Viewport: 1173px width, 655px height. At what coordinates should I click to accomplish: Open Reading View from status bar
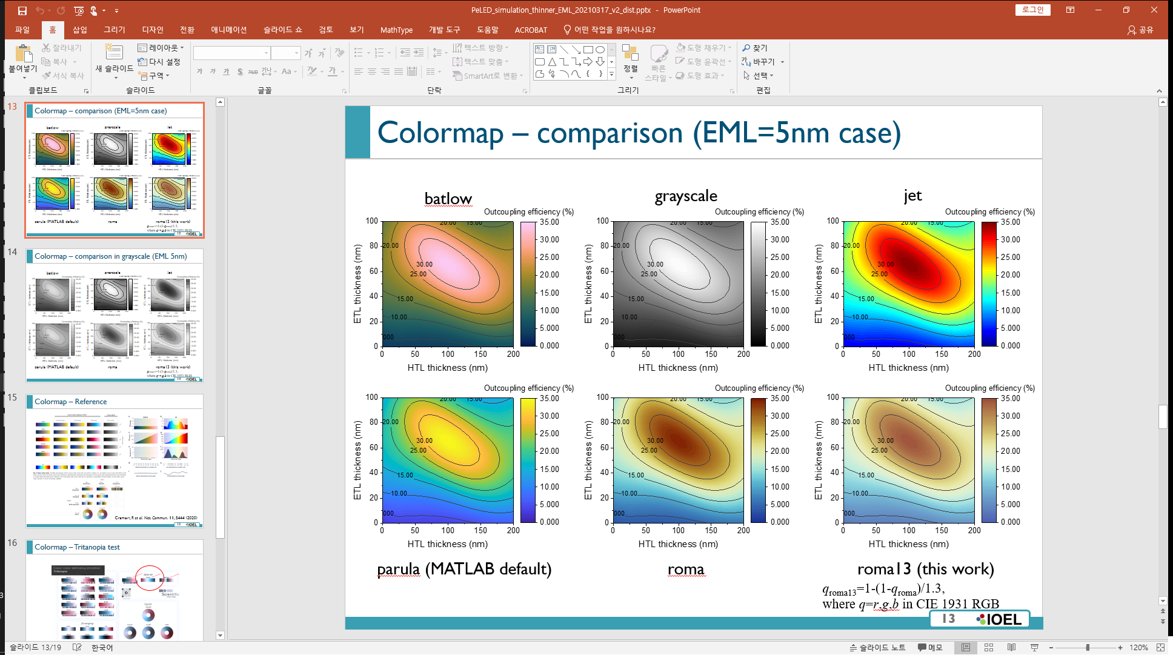(1011, 647)
